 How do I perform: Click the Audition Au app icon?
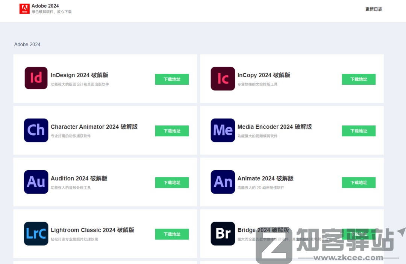click(36, 182)
